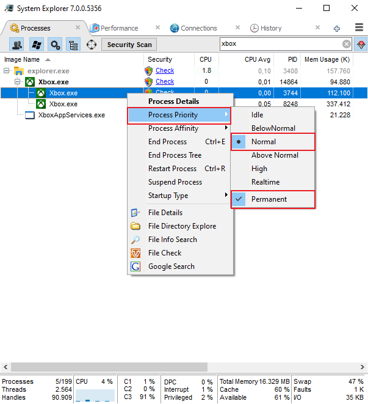Select the find window crosshair tool
Viewport: 368px width, 404px height.
pyautogui.click(x=92, y=45)
